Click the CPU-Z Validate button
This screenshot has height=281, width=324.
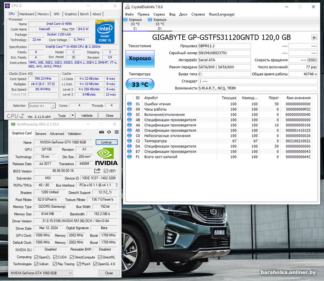tap(87, 115)
